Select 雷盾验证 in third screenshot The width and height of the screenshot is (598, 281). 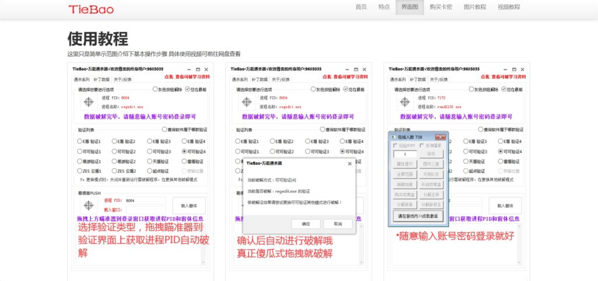tap(509, 161)
